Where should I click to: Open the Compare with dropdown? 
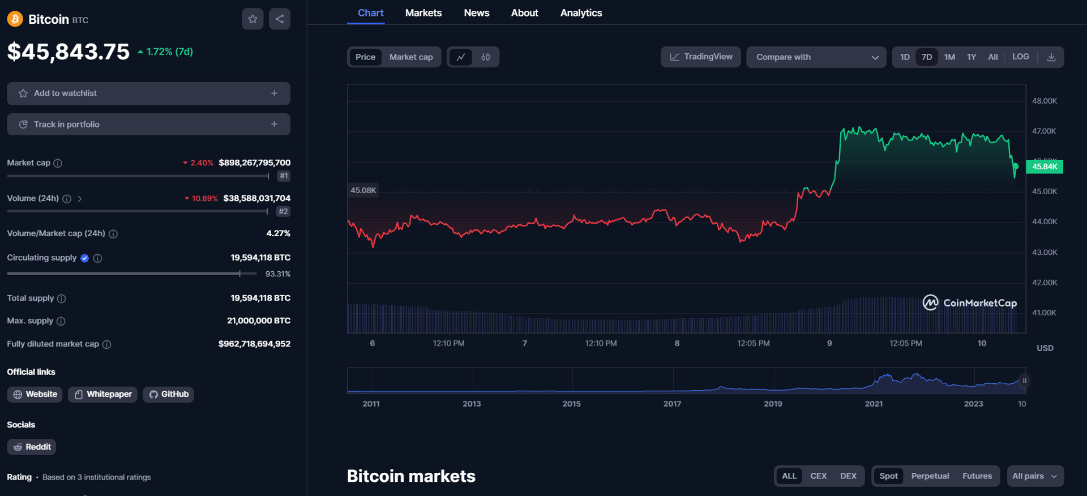click(816, 57)
